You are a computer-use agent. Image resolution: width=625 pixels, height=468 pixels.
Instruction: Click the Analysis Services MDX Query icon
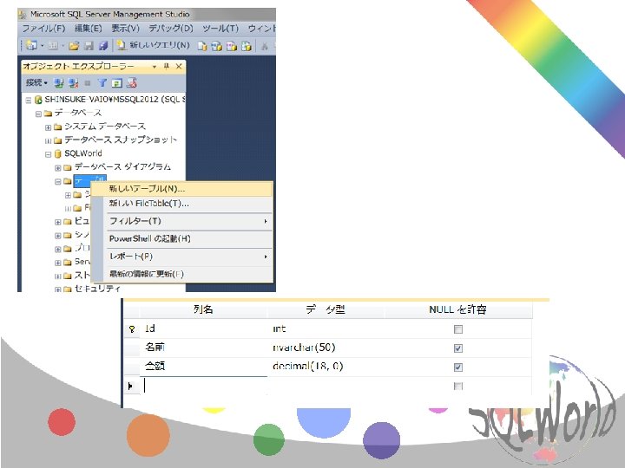coord(217,46)
